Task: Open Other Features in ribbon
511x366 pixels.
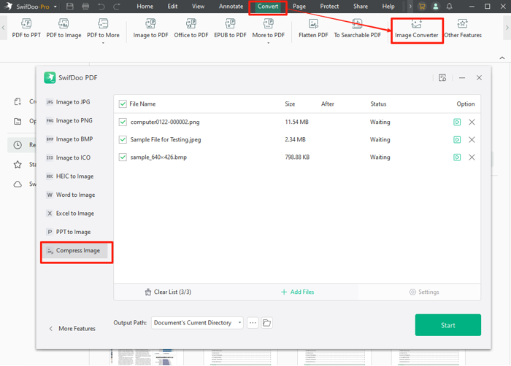Action: click(463, 28)
